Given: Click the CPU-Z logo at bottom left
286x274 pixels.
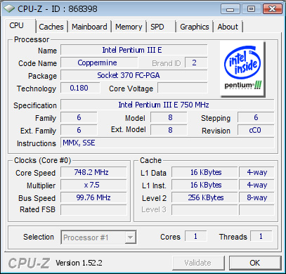Looking at the screenshot, I should (29, 263).
